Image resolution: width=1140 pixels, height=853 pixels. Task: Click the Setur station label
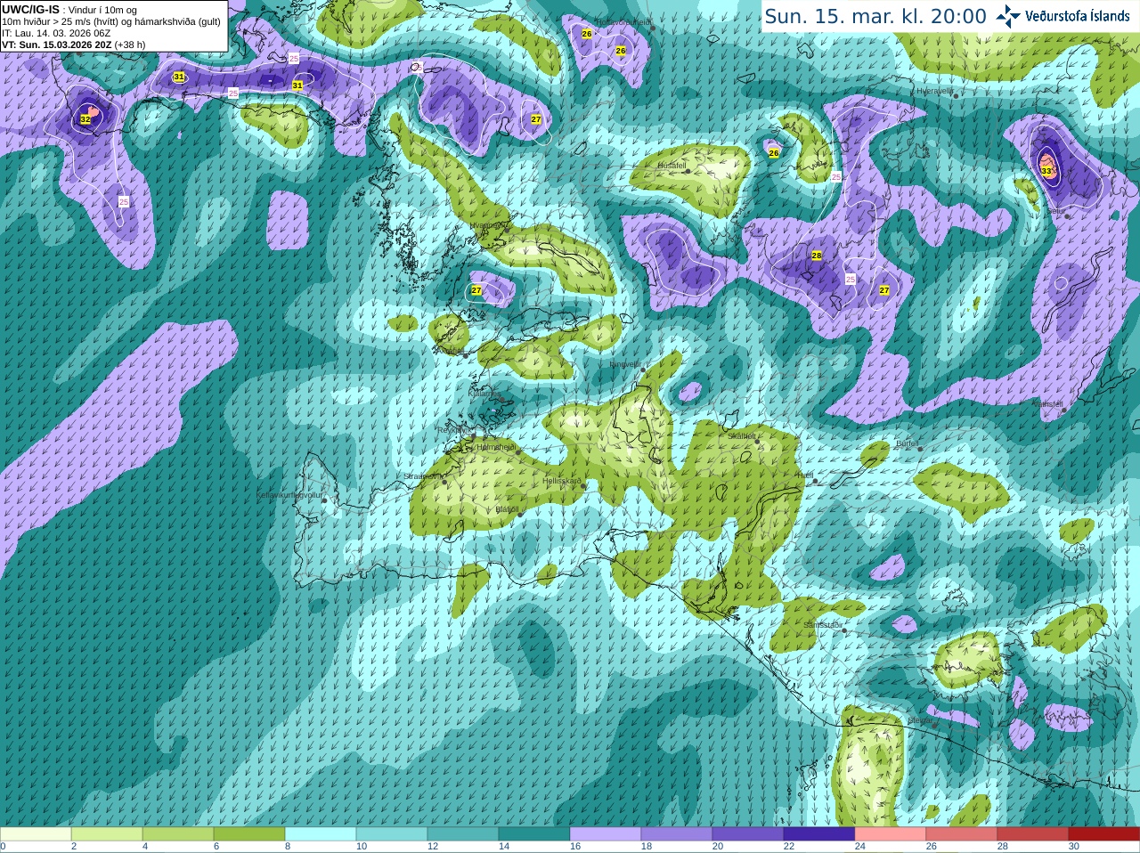(x=1056, y=211)
